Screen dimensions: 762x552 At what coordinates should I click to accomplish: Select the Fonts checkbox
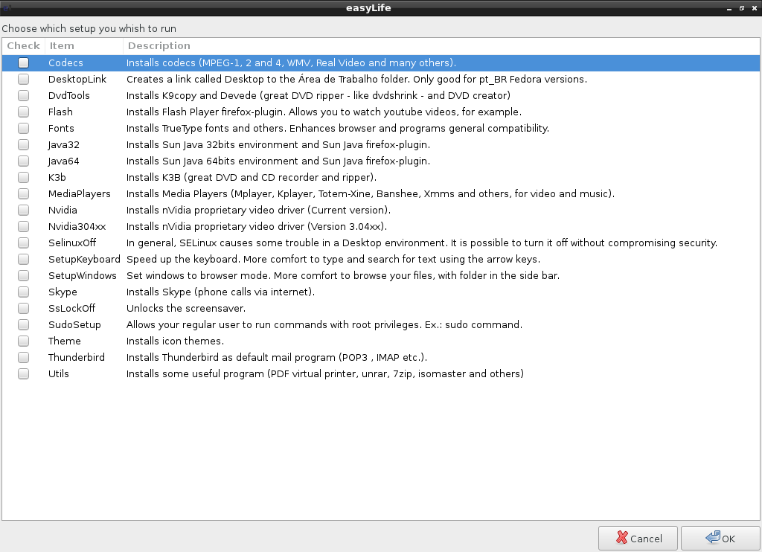tap(23, 128)
